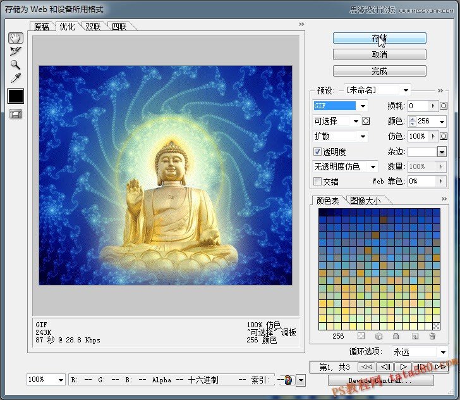Click the 完成 done button
This screenshot has width=460, height=400.
click(x=380, y=71)
